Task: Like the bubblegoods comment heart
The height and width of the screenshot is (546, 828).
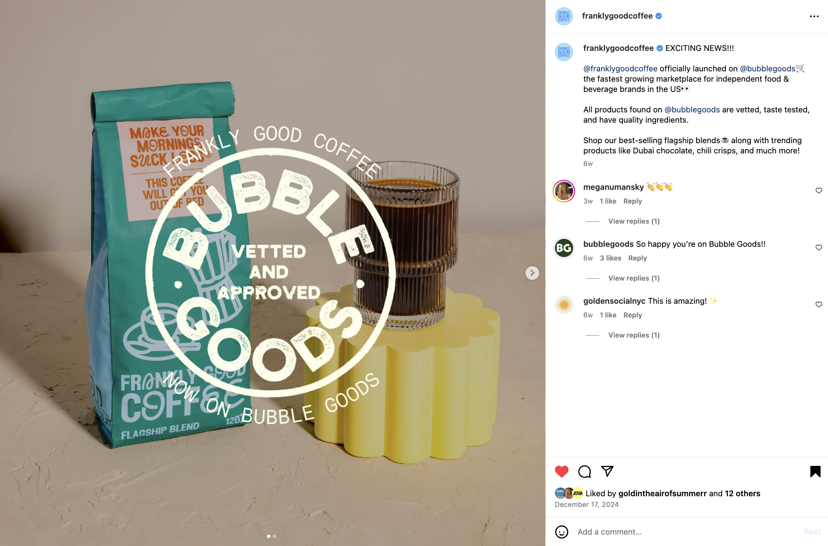Action: coord(819,248)
